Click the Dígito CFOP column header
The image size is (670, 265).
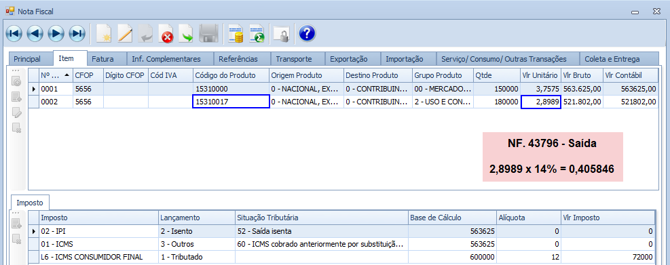pyautogui.click(x=126, y=75)
